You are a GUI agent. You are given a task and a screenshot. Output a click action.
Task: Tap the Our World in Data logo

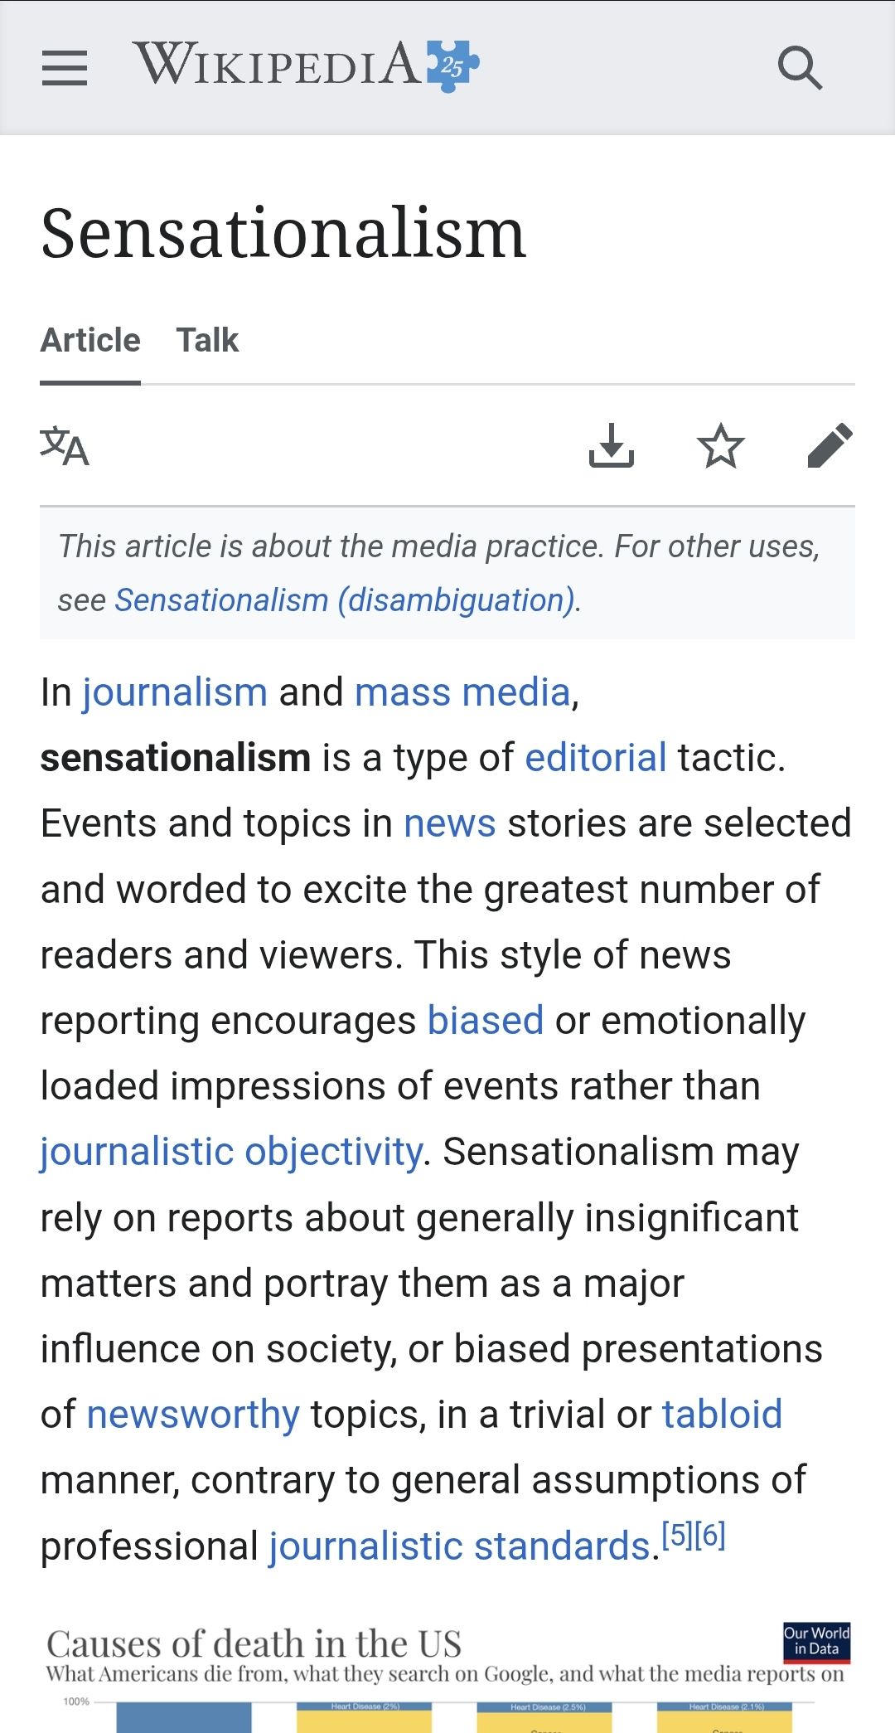click(x=816, y=1642)
